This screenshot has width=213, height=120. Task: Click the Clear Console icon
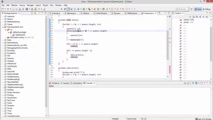[x=185, y=83]
